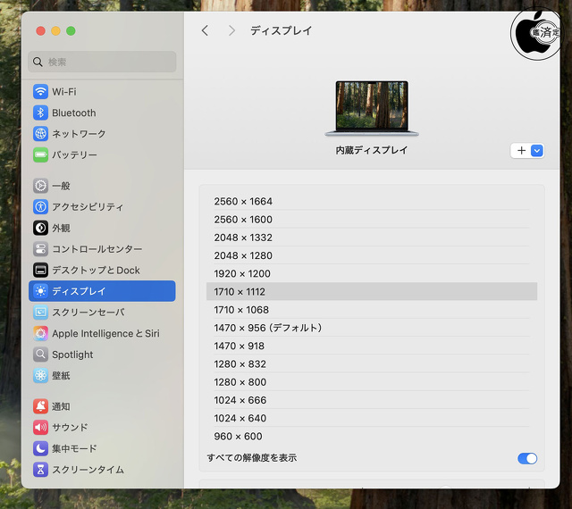The height and width of the screenshot is (509, 572).
Task: Select the 内蔵ディスプレイ laptop thumbnail
Action: 372,108
